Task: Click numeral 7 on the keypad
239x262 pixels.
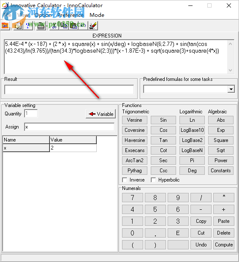Action: pos(133,198)
